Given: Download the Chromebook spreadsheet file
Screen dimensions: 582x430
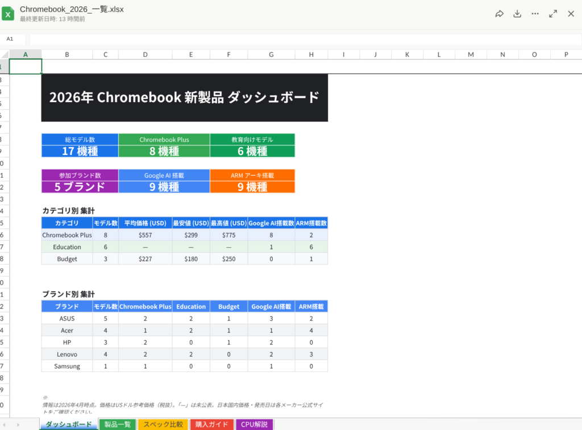Looking at the screenshot, I should click(517, 14).
